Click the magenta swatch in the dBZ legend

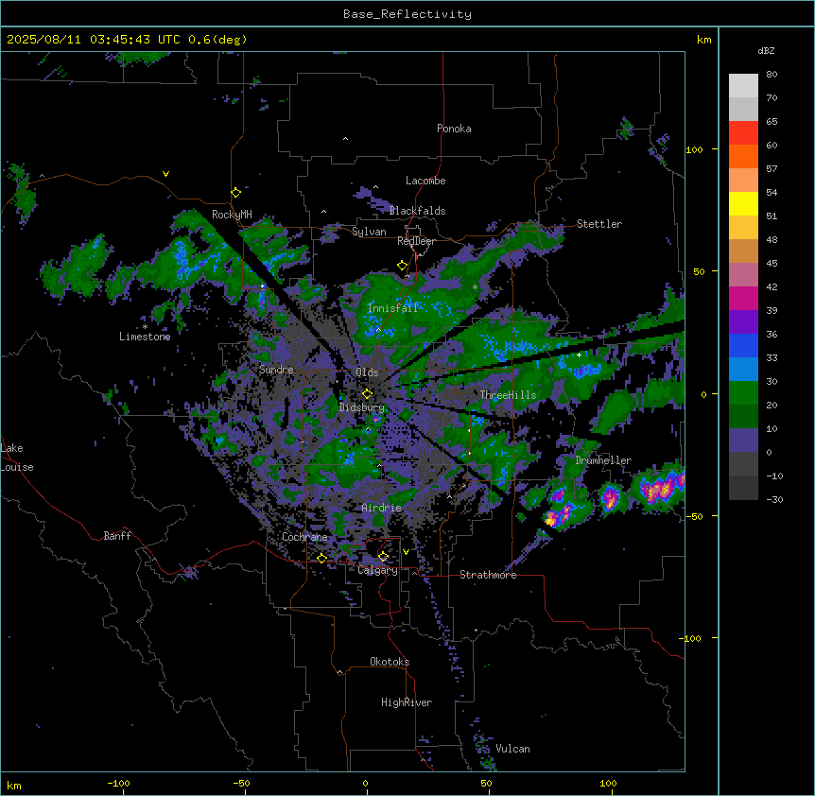[x=743, y=298]
